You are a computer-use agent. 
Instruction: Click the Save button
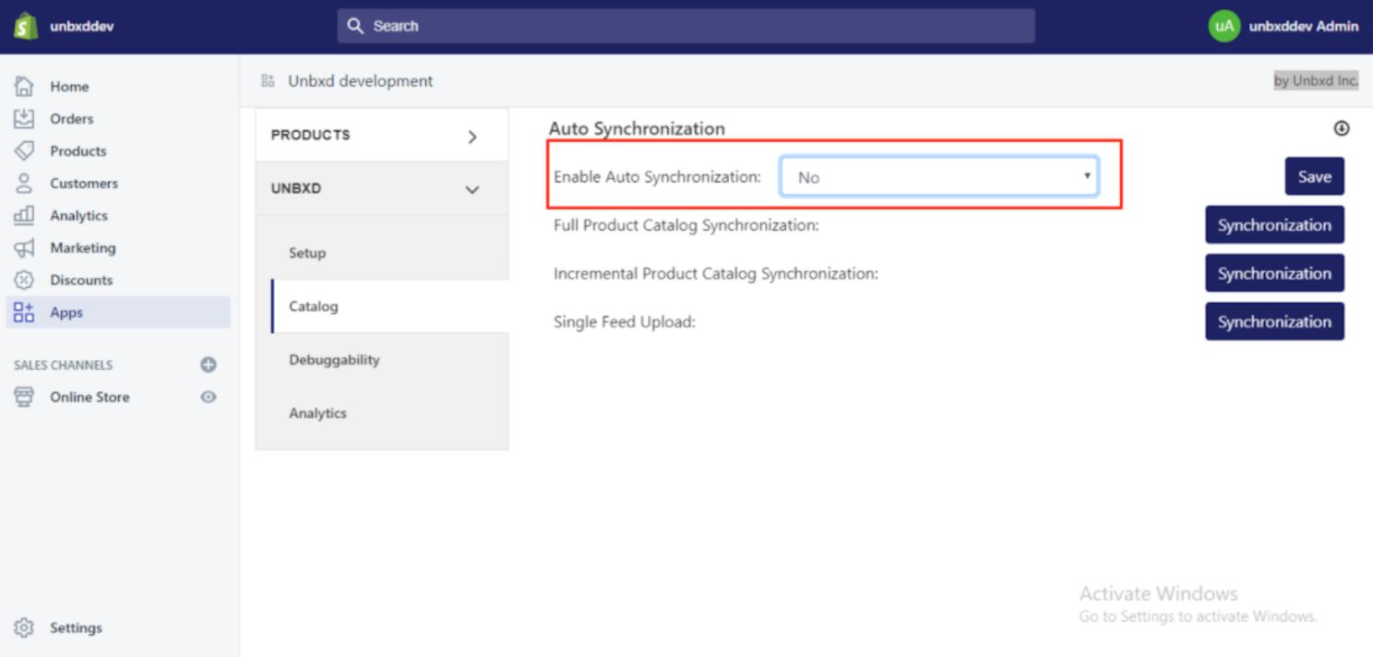pyautogui.click(x=1315, y=176)
